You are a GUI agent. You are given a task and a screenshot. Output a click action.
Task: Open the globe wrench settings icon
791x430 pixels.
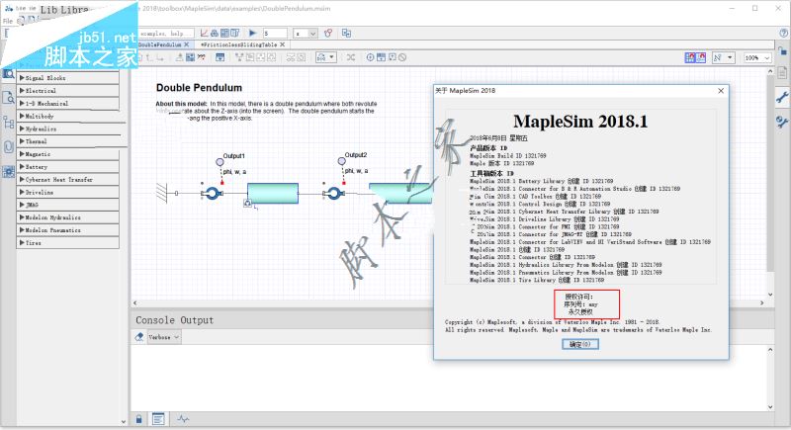click(x=782, y=122)
